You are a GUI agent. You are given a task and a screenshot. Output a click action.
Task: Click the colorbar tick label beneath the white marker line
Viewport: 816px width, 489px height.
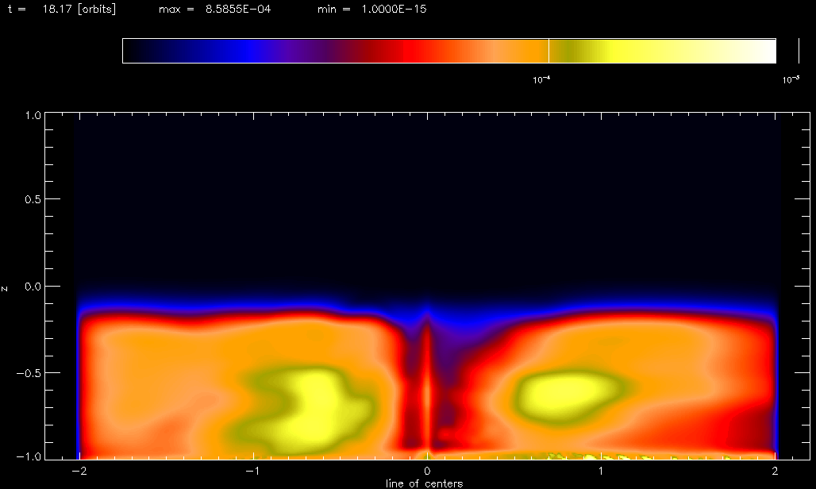click(x=543, y=79)
